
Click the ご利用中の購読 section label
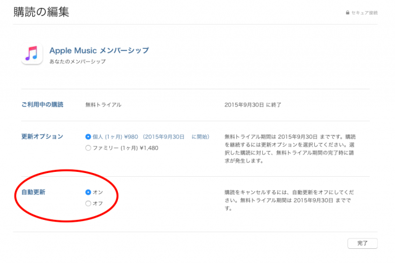coord(42,105)
